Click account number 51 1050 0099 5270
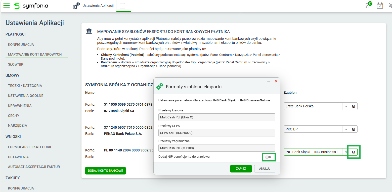Screen dimensions: 392x192 tap(128, 104)
